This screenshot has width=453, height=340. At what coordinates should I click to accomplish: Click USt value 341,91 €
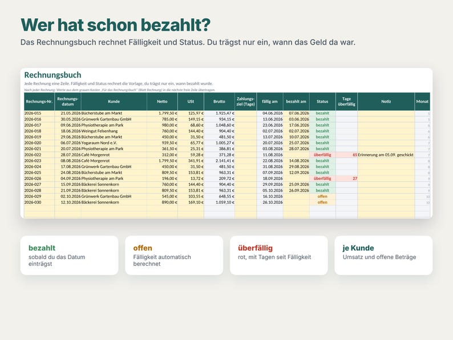(x=191, y=161)
